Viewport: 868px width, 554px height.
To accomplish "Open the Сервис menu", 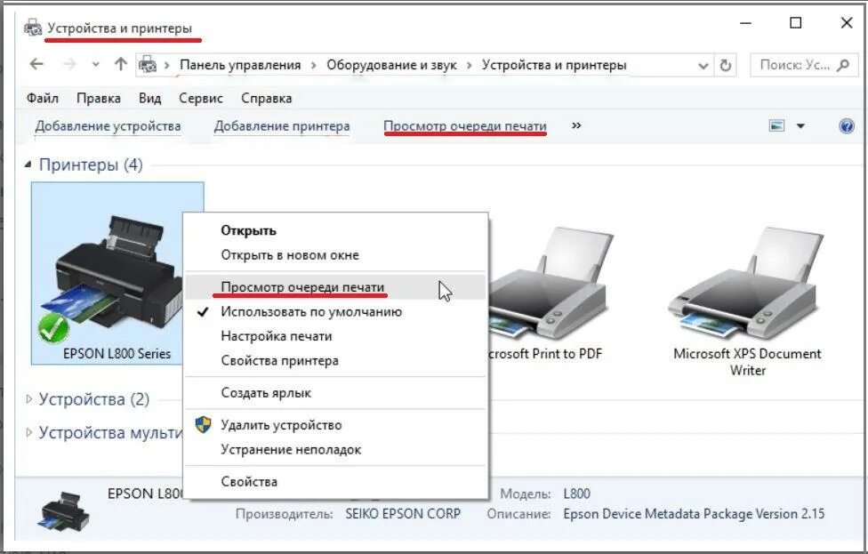I will (201, 98).
